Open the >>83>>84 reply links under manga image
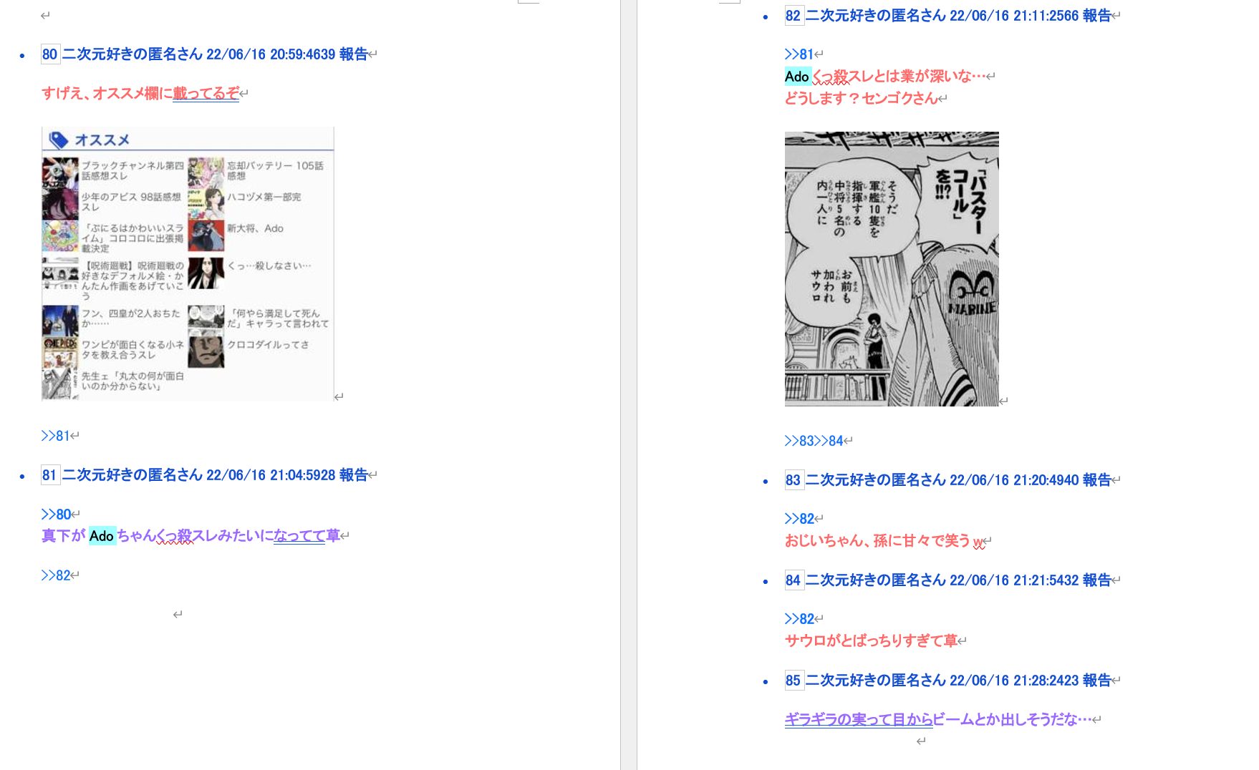The width and height of the screenshot is (1259, 770). [x=814, y=441]
